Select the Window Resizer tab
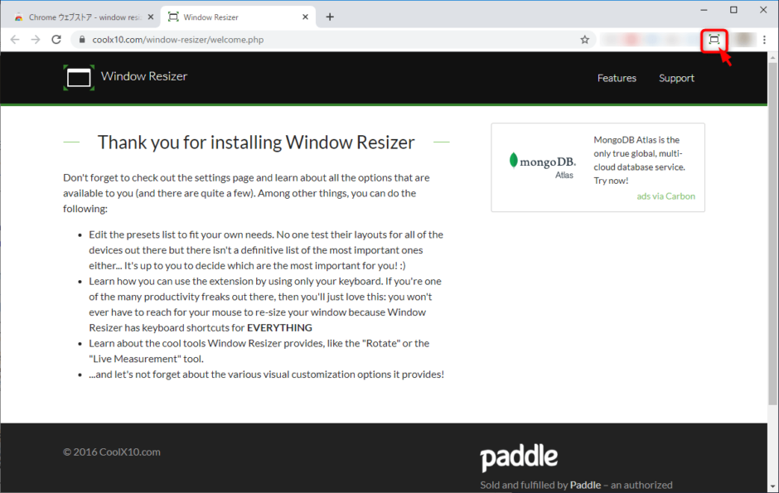 [x=232, y=15]
